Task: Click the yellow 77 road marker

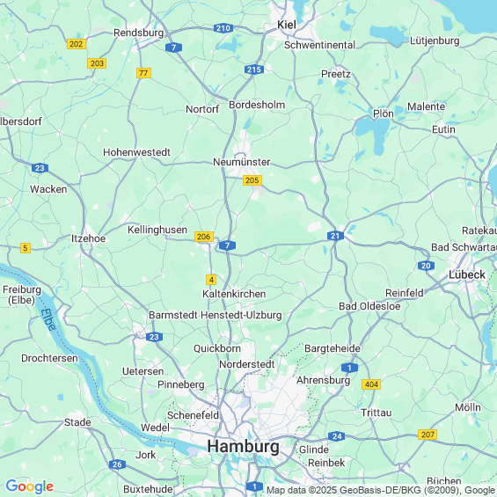Action: (x=143, y=73)
